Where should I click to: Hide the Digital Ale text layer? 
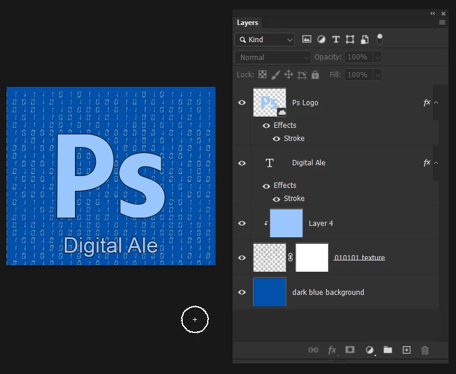[242, 163]
